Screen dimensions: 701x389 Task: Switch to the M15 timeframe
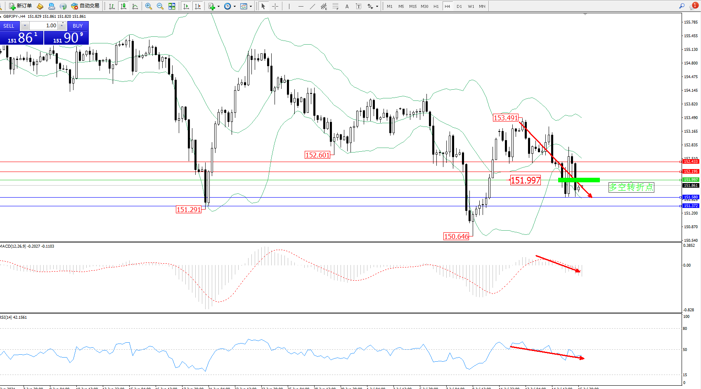tap(413, 6)
